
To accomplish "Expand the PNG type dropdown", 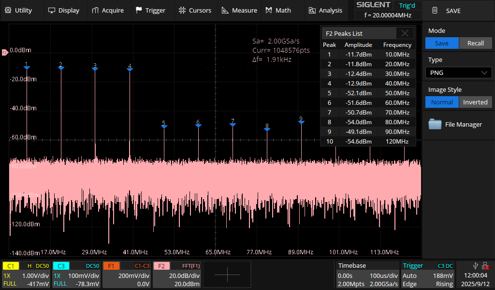I will (458, 73).
